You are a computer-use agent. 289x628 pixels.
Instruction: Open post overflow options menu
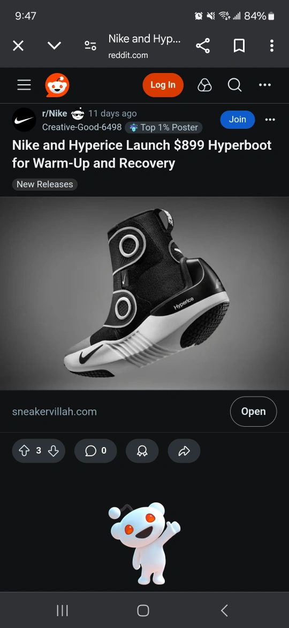pos(270,120)
